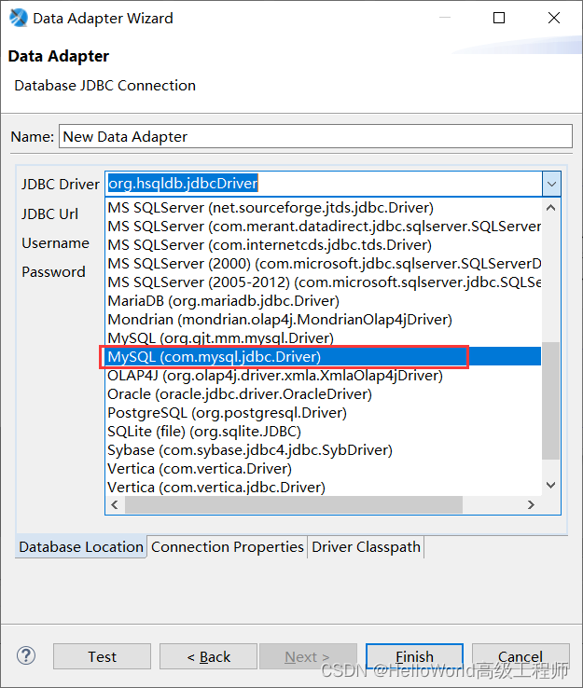Choose MariaDB (org.mariadb.jdbc.Driver)
The image size is (583, 688).
pyautogui.click(x=323, y=301)
